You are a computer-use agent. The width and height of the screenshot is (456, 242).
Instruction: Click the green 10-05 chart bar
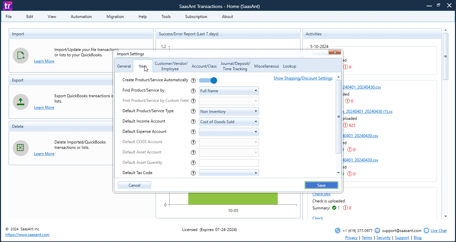pos(233,198)
